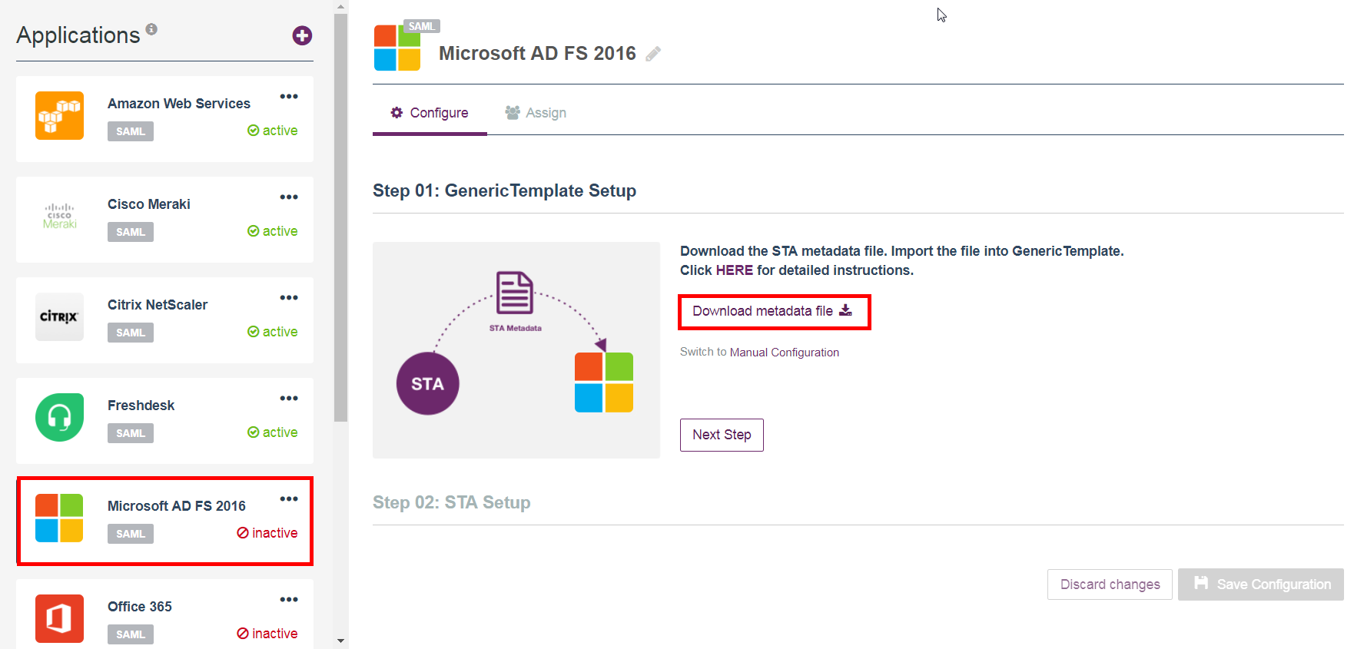Click the Cisco Meraki logo
Screen dimensions: 1354x649
click(x=59, y=216)
